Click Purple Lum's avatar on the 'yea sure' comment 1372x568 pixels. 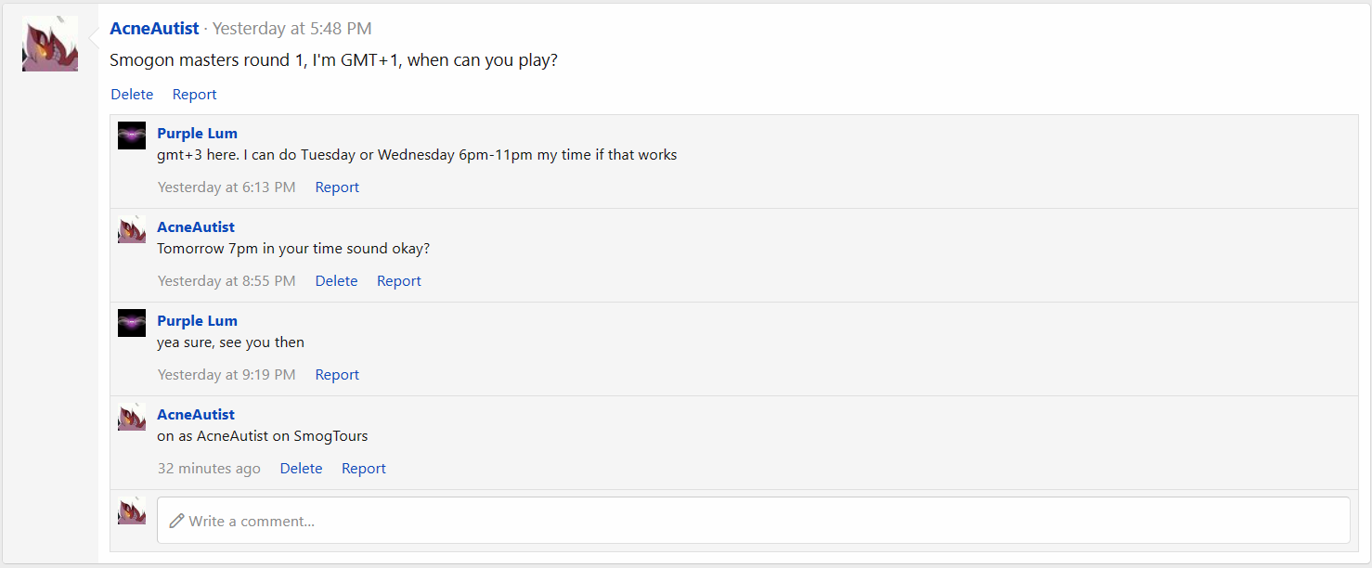132,323
